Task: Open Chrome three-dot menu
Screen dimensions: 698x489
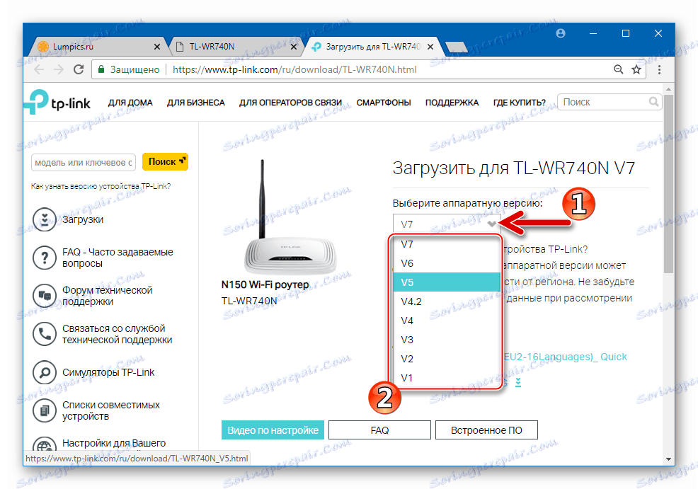Action: (659, 69)
